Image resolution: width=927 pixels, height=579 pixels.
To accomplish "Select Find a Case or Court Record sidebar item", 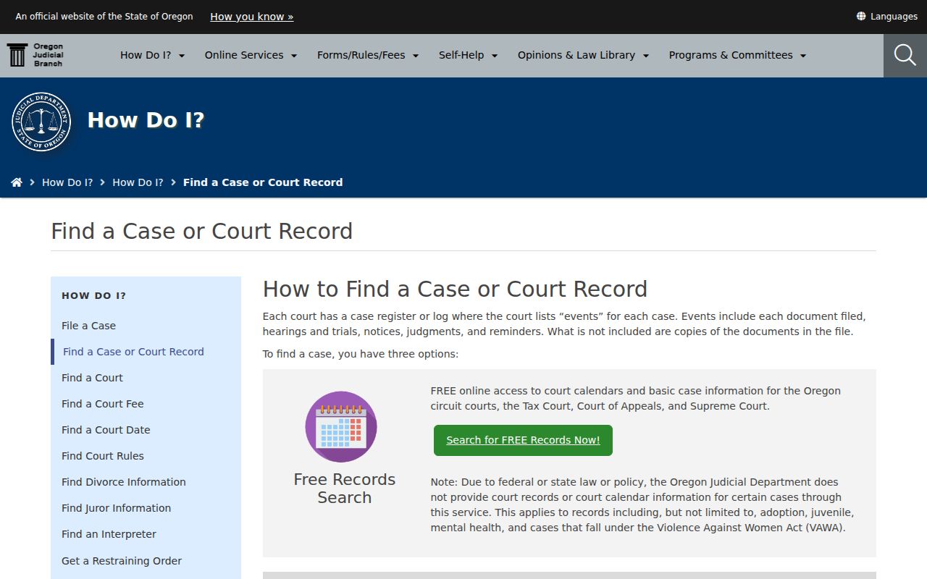I will click(x=133, y=352).
